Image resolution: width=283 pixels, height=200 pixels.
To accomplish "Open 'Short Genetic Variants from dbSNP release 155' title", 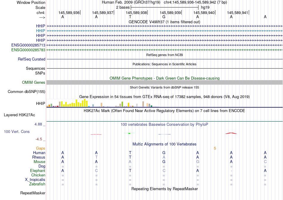I will click(164, 87).
